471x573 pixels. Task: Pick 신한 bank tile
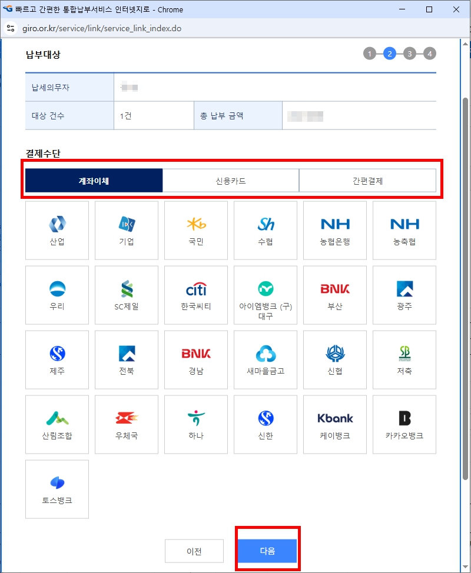click(x=266, y=424)
